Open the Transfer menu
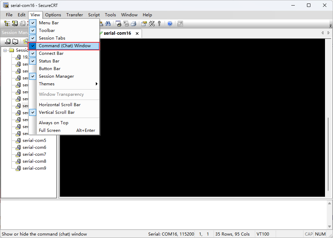The image size is (333, 238). 75,15
